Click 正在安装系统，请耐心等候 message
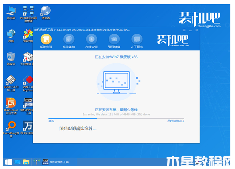 (116, 110)
